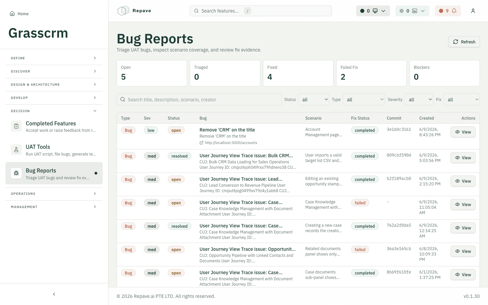The width and height of the screenshot is (488, 305).
Task: Click the bug search title/description field
Action: click(x=199, y=100)
